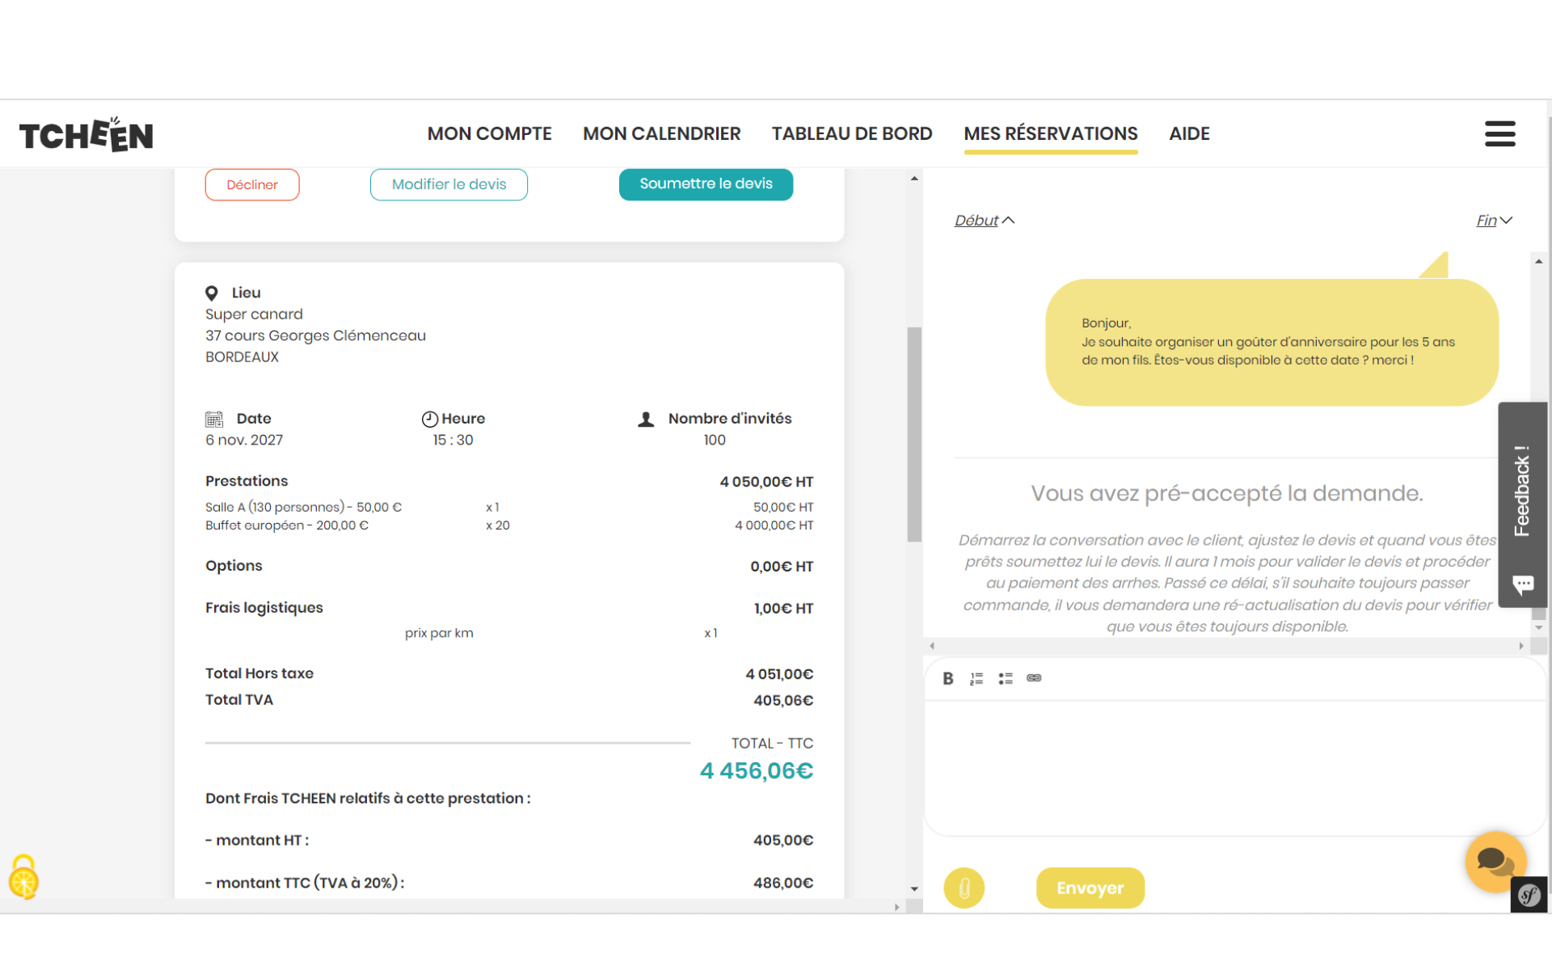
Task: Click into the message text area
Action: (x=1233, y=766)
